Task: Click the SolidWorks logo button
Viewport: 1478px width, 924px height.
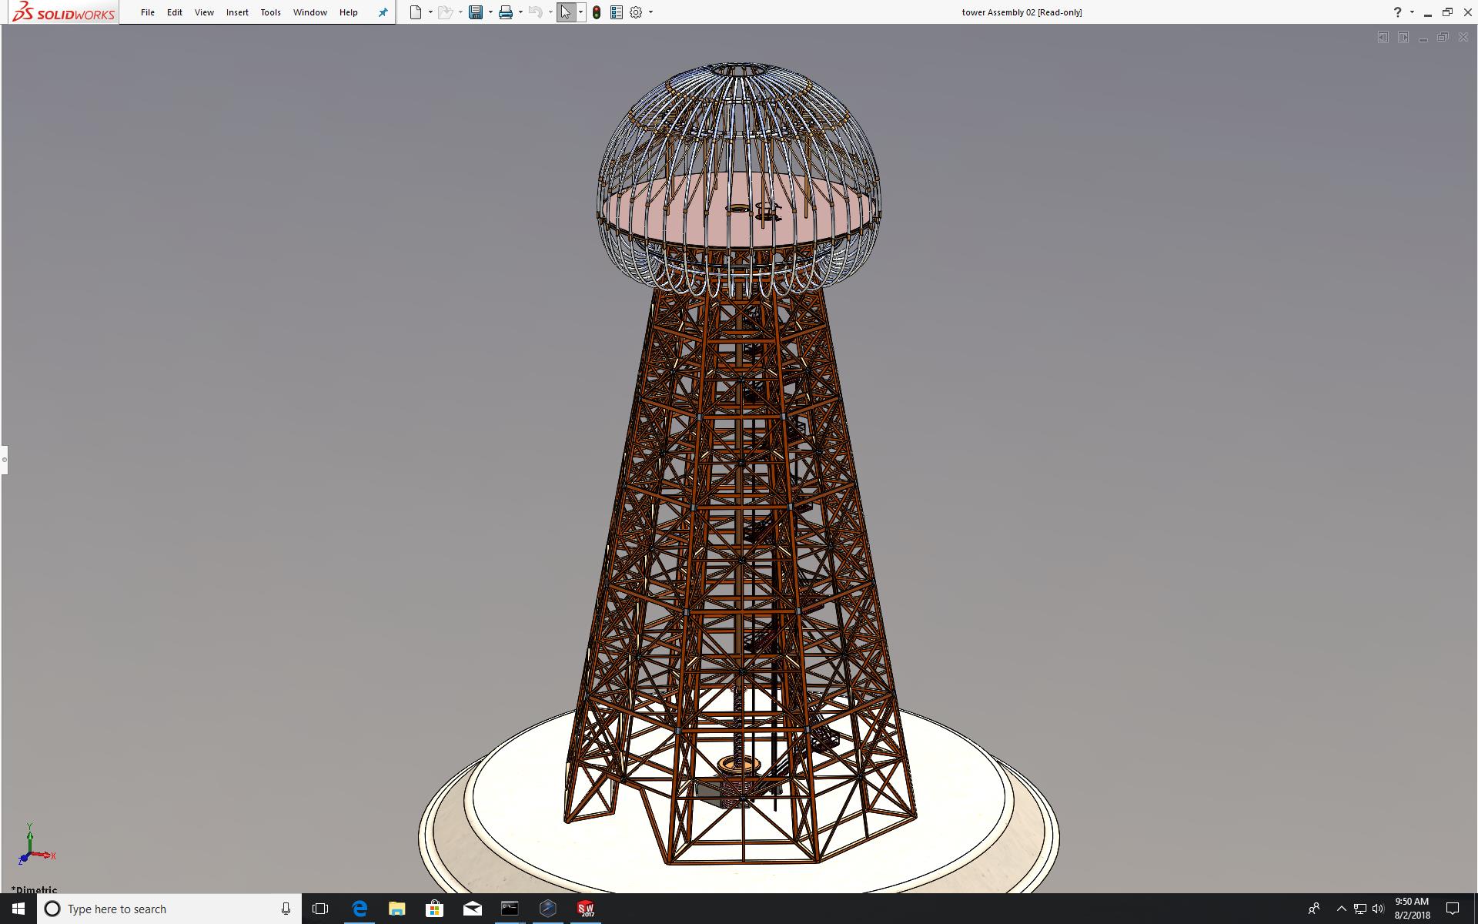Action: (x=65, y=12)
